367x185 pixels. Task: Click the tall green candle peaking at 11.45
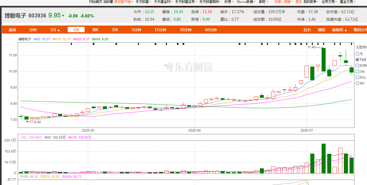pyautogui.click(x=323, y=60)
